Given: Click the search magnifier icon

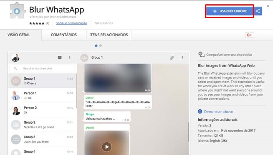Looking at the screenshot, I should pyautogui.click(x=16, y=68).
